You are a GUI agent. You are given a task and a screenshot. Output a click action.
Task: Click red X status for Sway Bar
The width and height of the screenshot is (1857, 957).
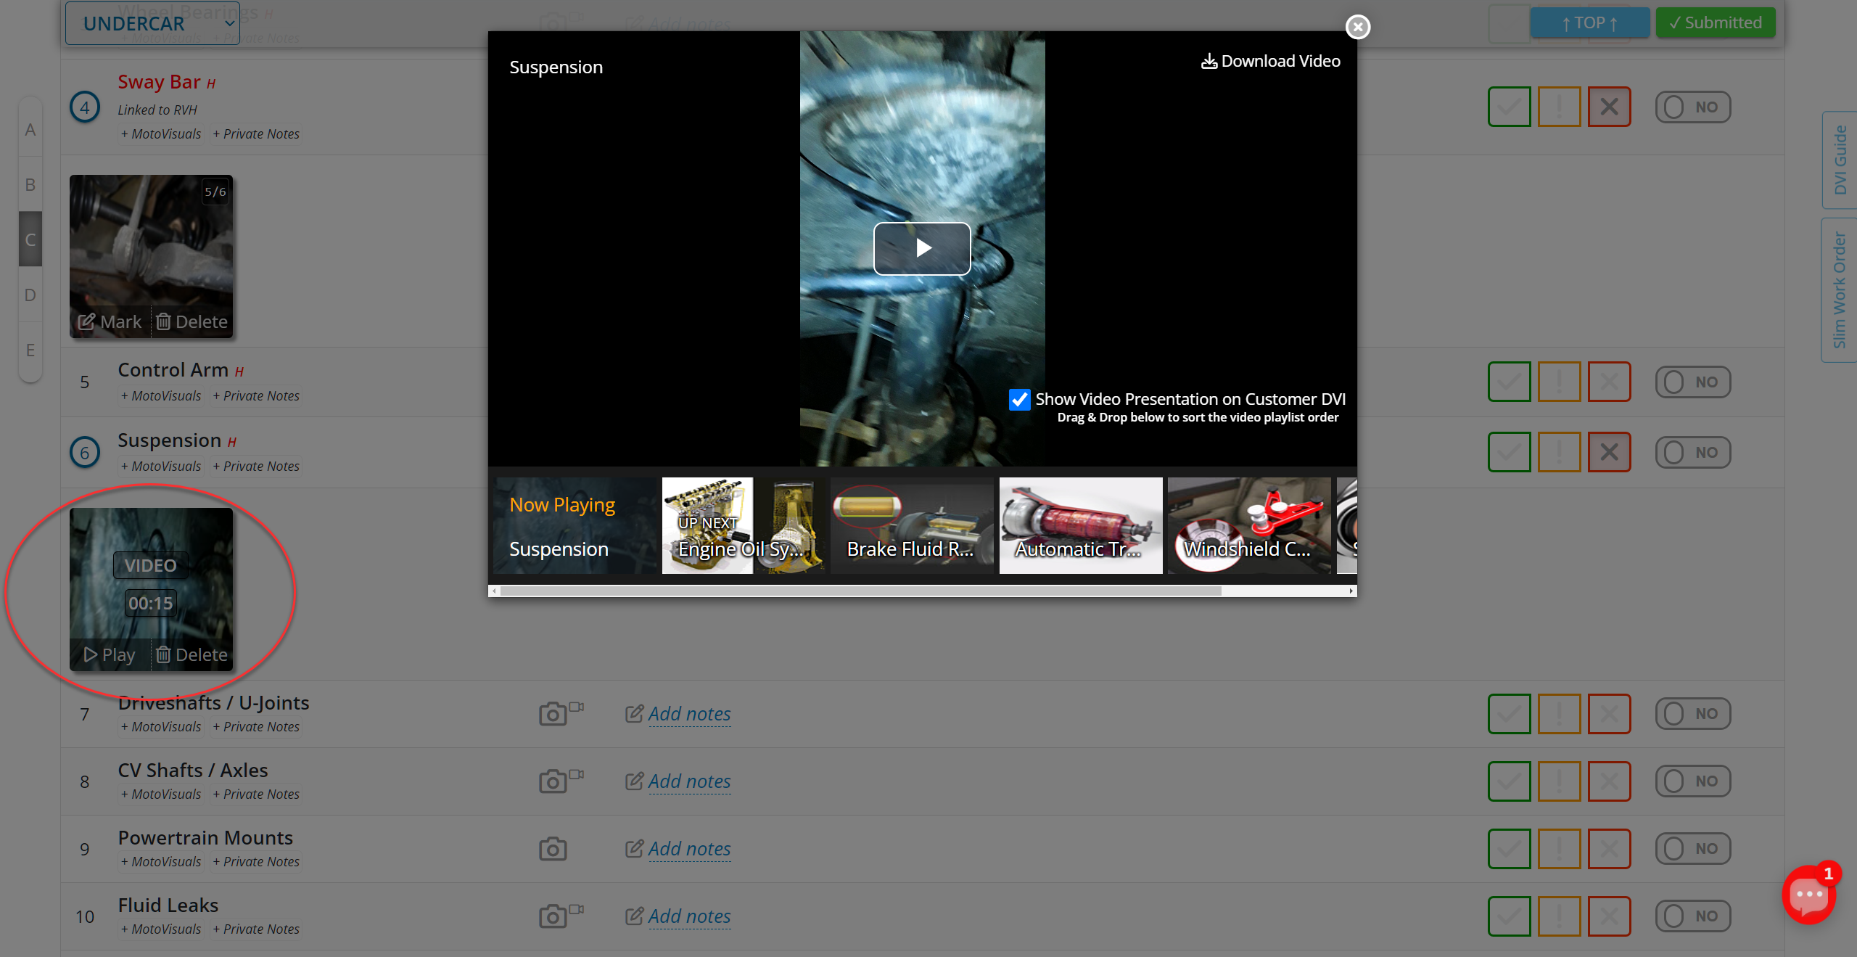coord(1608,107)
